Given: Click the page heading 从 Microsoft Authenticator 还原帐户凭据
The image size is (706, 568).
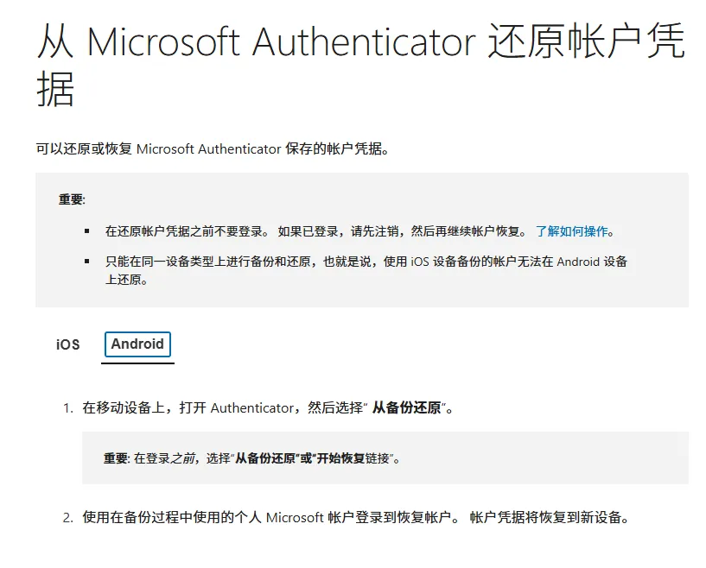Looking at the screenshot, I should point(360,66).
